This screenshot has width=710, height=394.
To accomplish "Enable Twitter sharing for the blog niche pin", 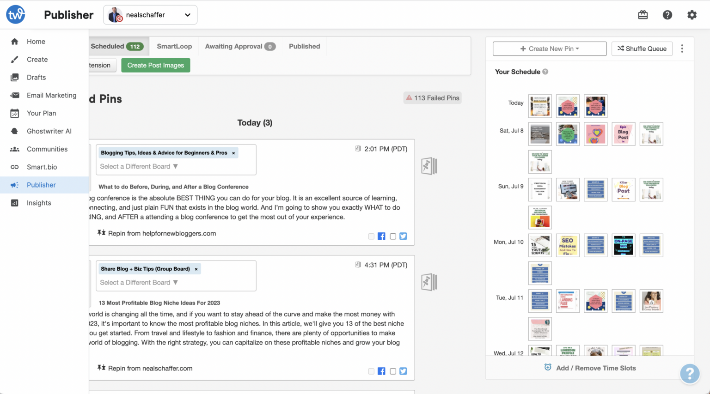I will coord(403,371).
